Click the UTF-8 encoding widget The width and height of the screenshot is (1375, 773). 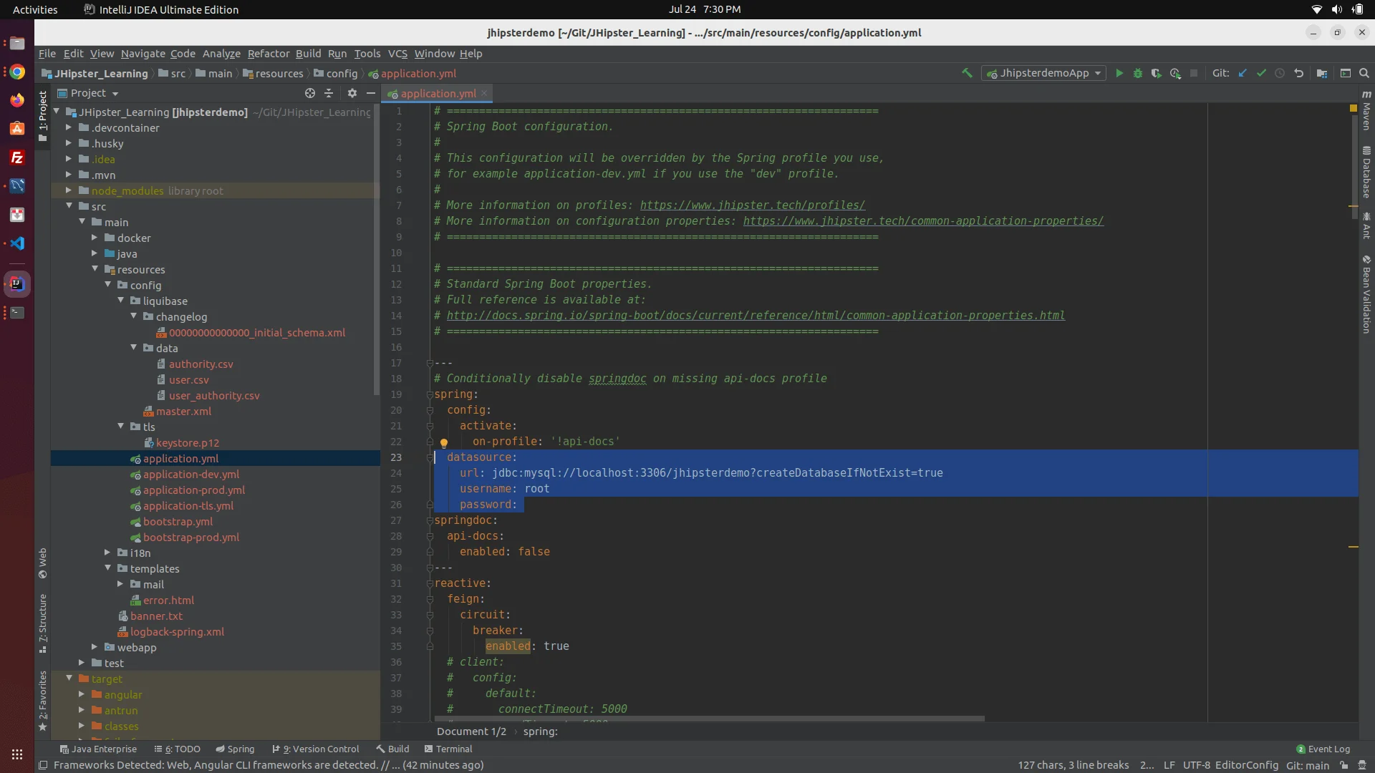pyautogui.click(x=1196, y=765)
